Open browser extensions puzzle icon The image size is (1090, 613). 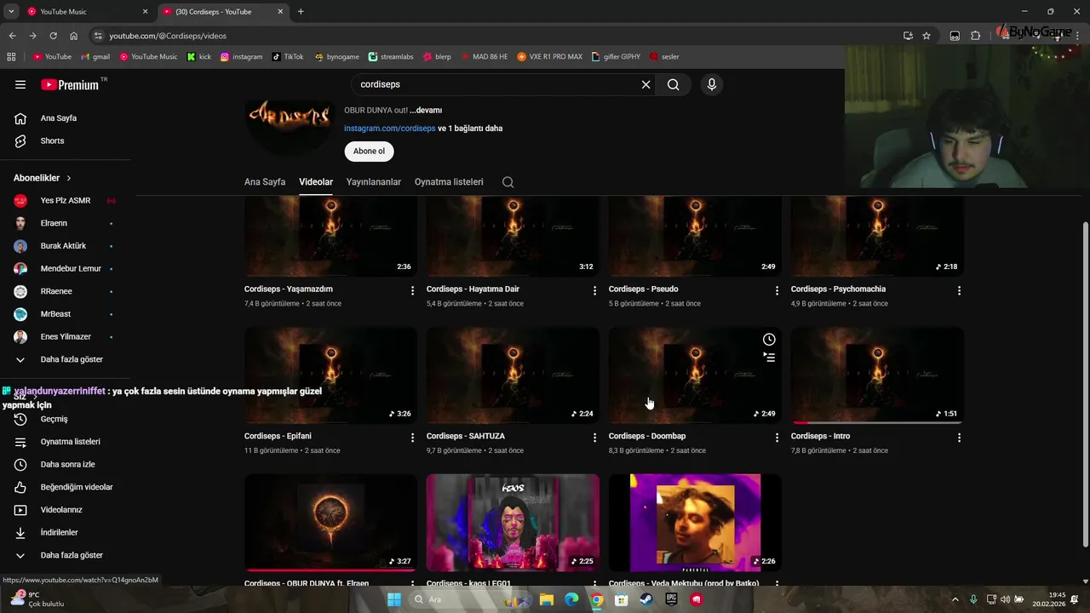click(976, 36)
